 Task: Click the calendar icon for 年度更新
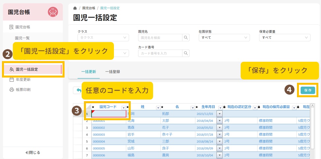click(x=12, y=79)
